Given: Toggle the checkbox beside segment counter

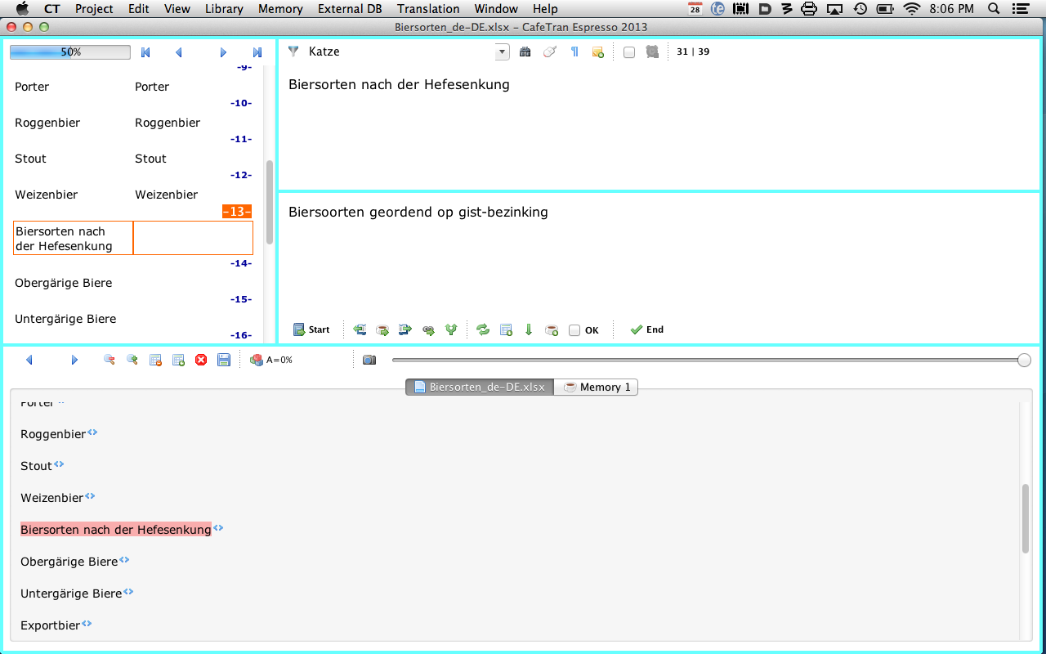Looking at the screenshot, I should tap(629, 52).
